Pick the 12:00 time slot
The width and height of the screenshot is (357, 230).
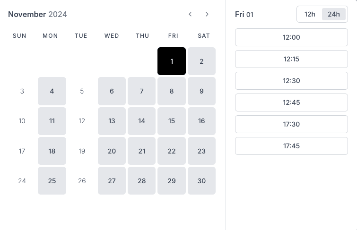[x=291, y=37]
